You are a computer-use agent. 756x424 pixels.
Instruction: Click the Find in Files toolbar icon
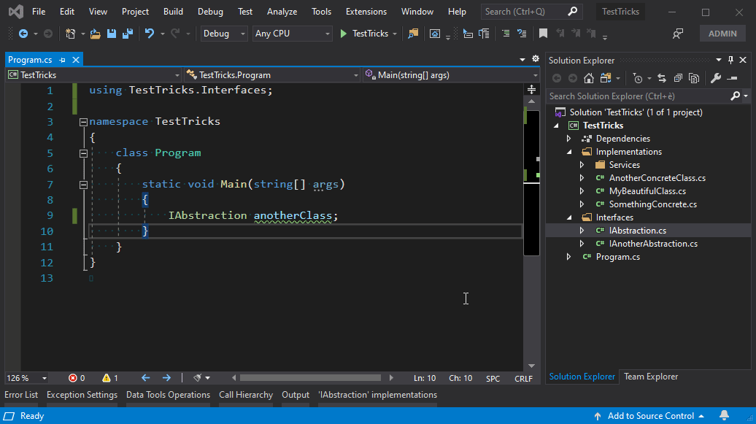coord(413,34)
